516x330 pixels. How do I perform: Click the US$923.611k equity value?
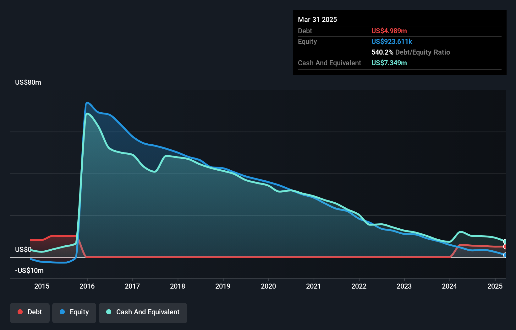(x=392, y=41)
